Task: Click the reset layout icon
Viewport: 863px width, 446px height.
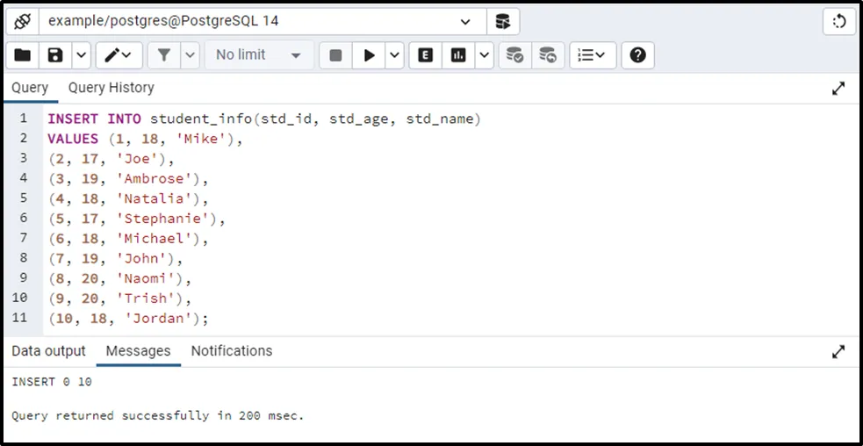Action: point(839,21)
